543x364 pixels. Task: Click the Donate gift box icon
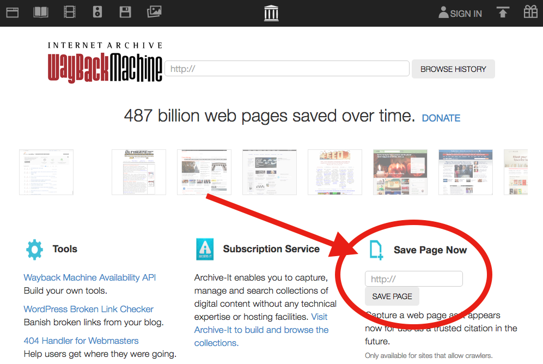(530, 12)
